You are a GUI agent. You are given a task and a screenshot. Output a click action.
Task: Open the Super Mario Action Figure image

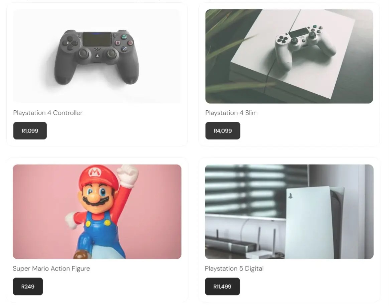click(x=97, y=212)
